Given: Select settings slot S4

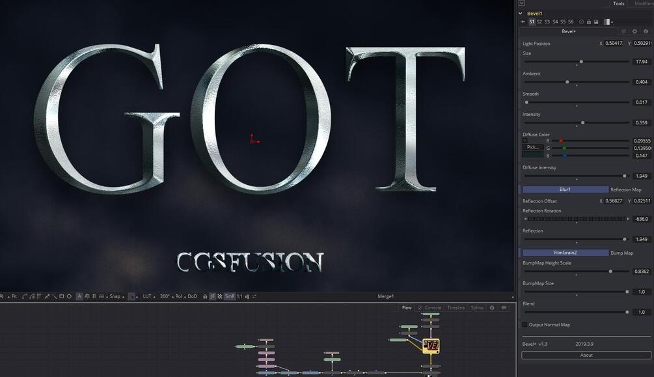Looking at the screenshot, I should click(x=555, y=21).
